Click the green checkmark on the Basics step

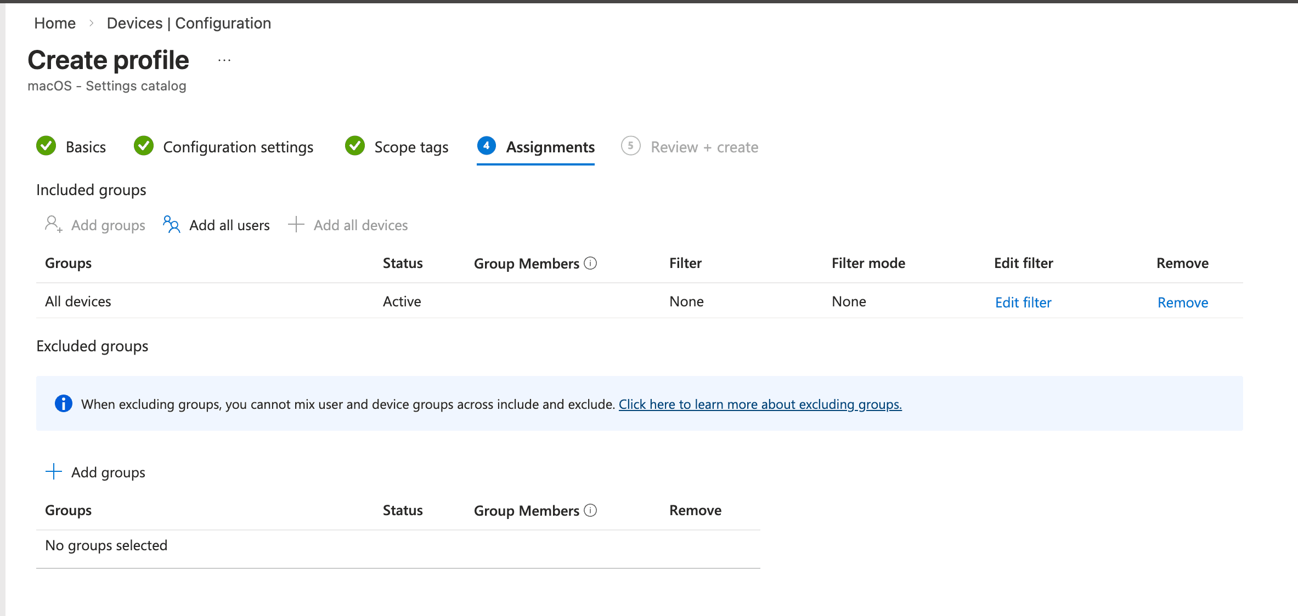point(46,146)
